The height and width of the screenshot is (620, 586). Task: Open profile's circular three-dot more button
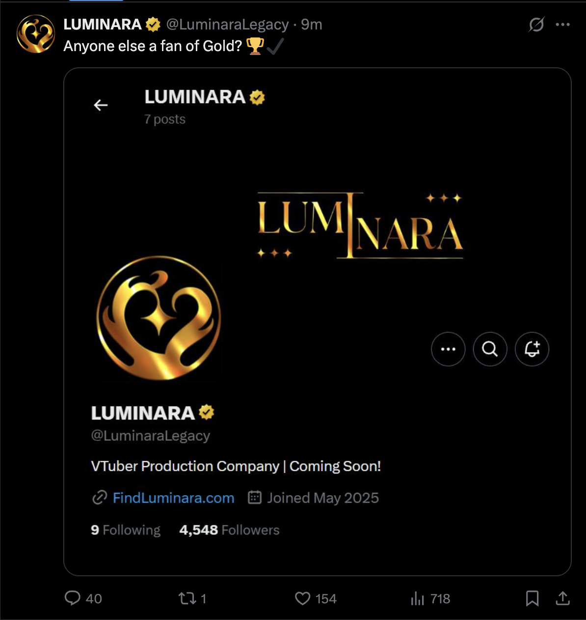448,349
